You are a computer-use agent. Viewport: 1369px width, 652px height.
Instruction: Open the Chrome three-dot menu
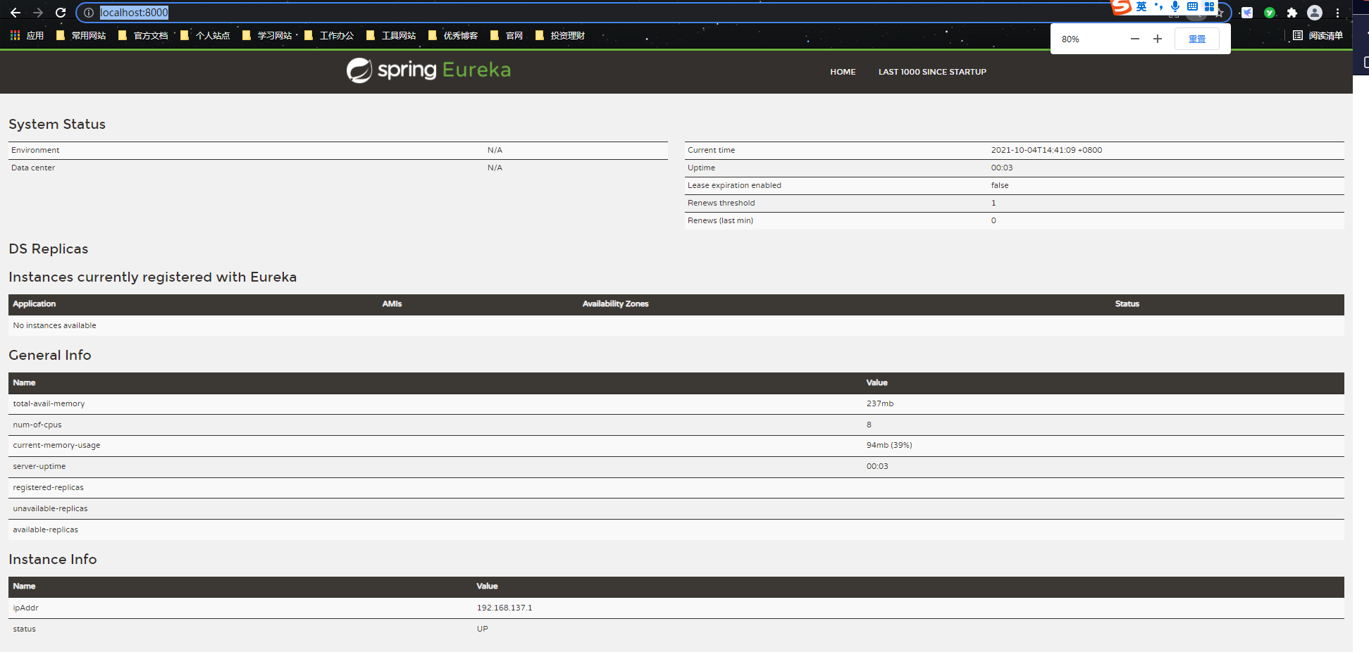[1337, 13]
